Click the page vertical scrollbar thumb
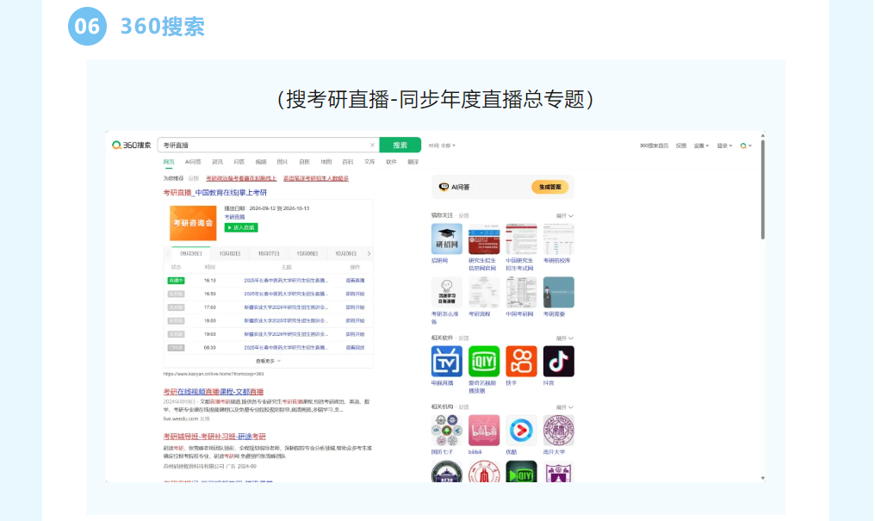Image resolution: width=875 pixels, height=521 pixels. (763, 189)
